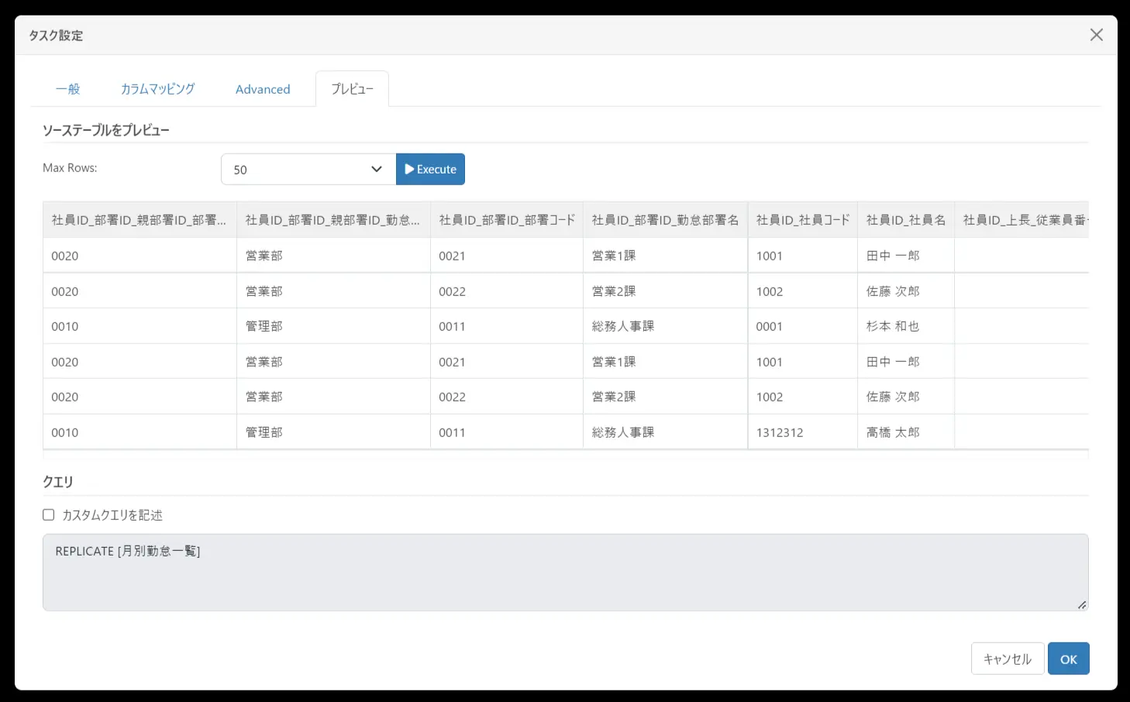This screenshot has height=702, width=1130.
Task: Enable the カスタムクエリを記述 checkbox
Action: (49, 514)
